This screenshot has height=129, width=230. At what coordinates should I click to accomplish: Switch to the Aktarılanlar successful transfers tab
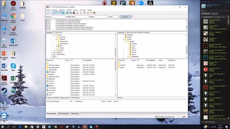click(75, 114)
